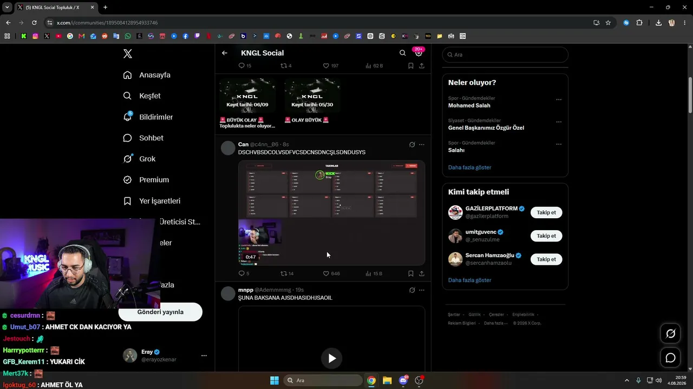
Task: Go to Anasayfa
Action: (x=147, y=75)
